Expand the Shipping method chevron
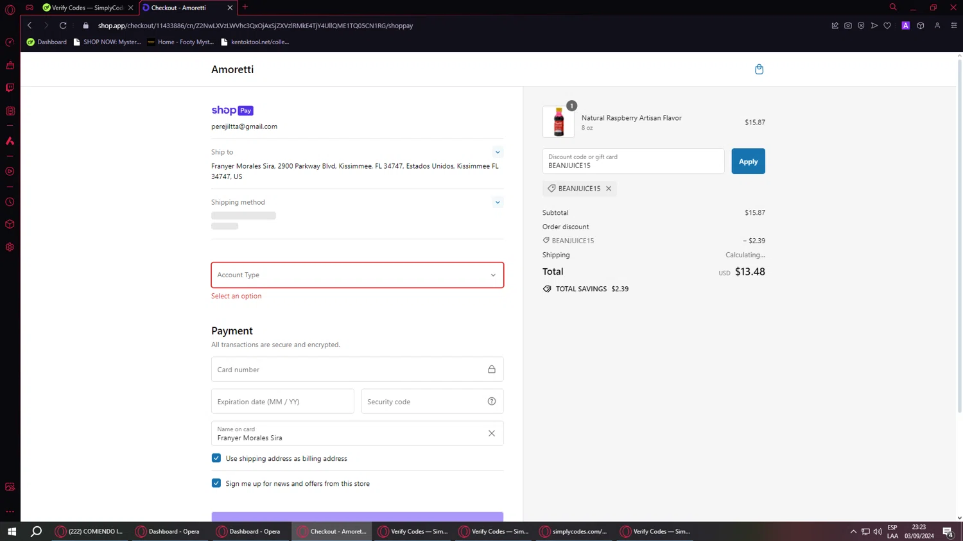This screenshot has width=963, height=541. pos(498,202)
